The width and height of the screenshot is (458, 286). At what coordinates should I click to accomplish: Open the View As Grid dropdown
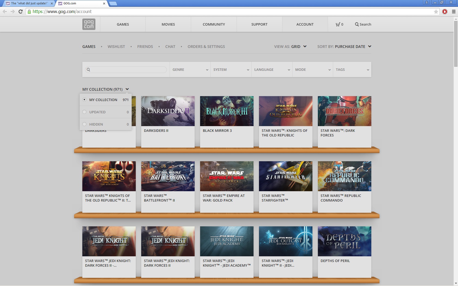pyautogui.click(x=290, y=47)
